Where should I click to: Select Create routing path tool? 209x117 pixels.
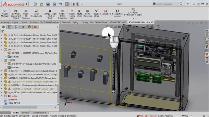coord(72,14)
